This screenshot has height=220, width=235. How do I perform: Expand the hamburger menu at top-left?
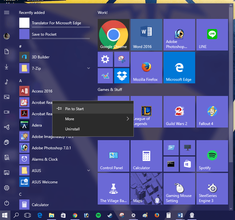tap(7, 13)
